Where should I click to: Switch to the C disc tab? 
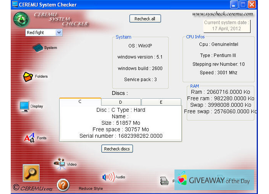click(x=80, y=102)
